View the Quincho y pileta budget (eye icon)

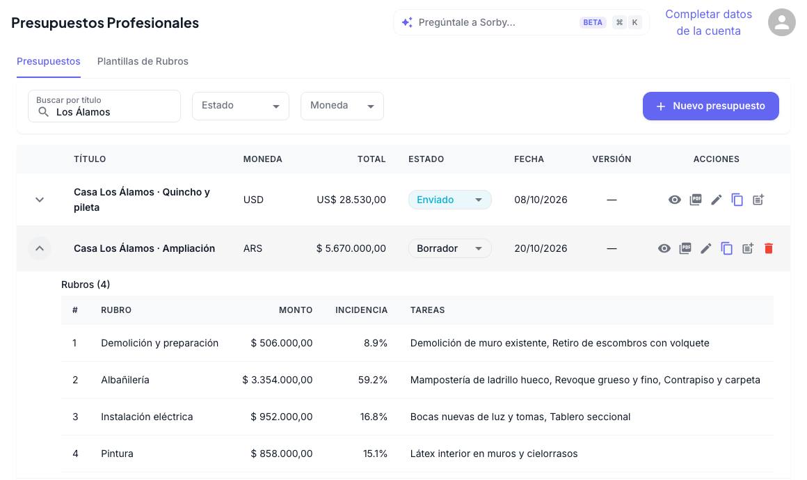pos(674,200)
